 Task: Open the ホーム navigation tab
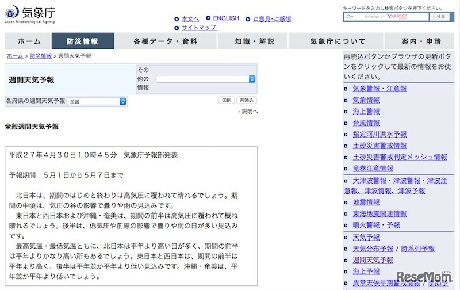28,41
